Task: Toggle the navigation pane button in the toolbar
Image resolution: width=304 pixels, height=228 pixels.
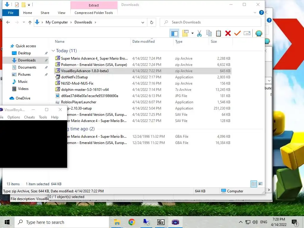Action: click(x=174, y=33)
